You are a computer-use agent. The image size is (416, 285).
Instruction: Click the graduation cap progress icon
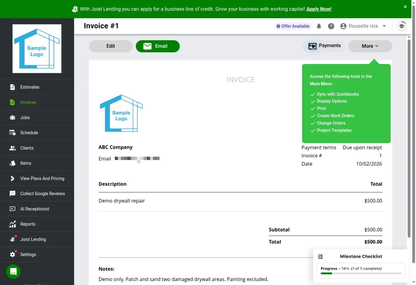click(401, 26)
